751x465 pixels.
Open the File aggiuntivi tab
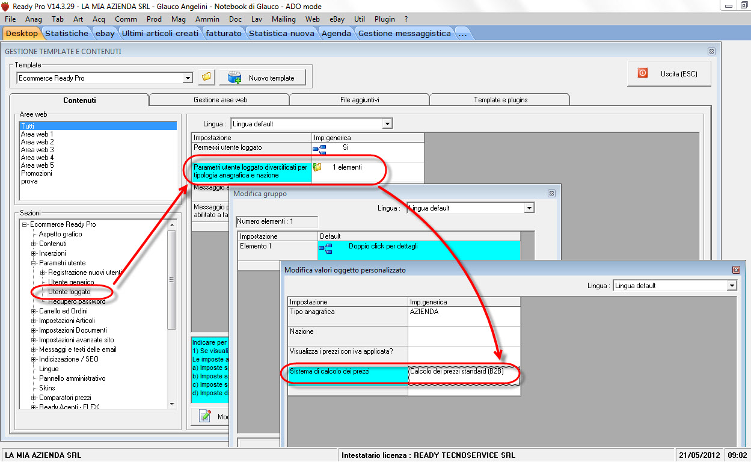click(x=360, y=100)
